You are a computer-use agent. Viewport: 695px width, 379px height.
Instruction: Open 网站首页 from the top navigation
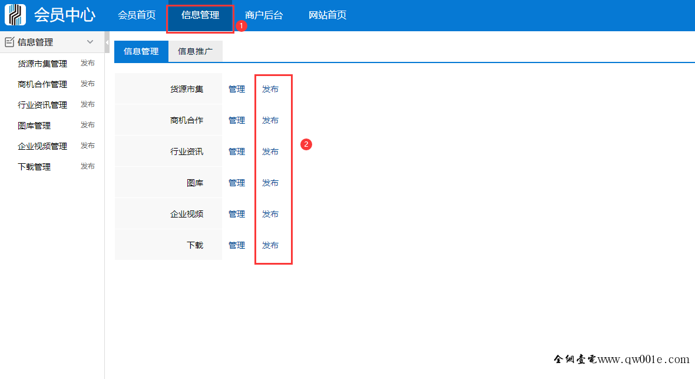click(x=327, y=15)
